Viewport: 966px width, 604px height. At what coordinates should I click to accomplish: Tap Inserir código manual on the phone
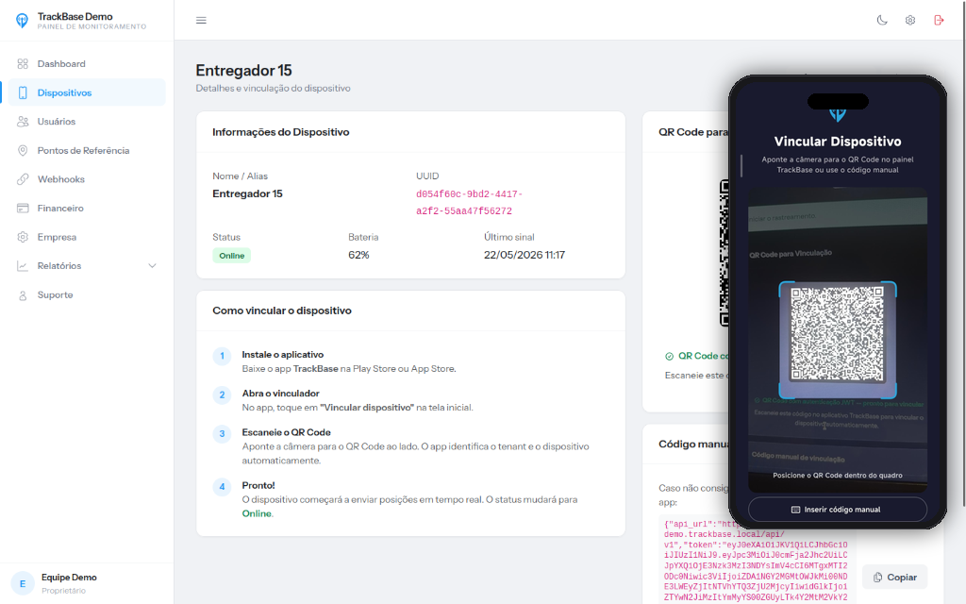coord(838,510)
